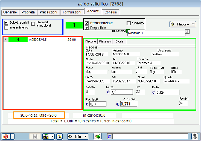
Task: Switch to the Proprietà tab
Action: [28, 12]
